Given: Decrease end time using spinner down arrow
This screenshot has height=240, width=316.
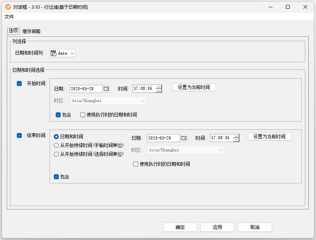Looking at the screenshot, I should tap(236, 140).
